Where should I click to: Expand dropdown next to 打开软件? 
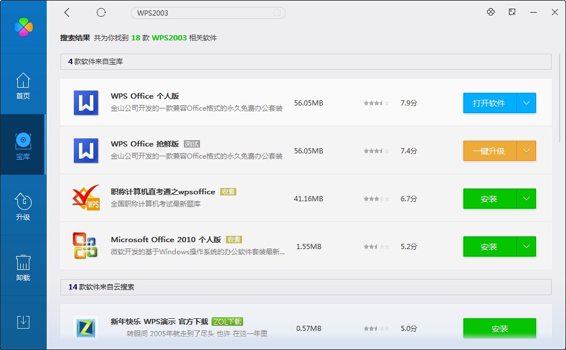[526, 103]
